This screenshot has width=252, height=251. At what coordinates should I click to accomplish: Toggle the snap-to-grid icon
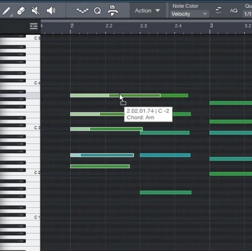pyautogui.click(x=113, y=10)
